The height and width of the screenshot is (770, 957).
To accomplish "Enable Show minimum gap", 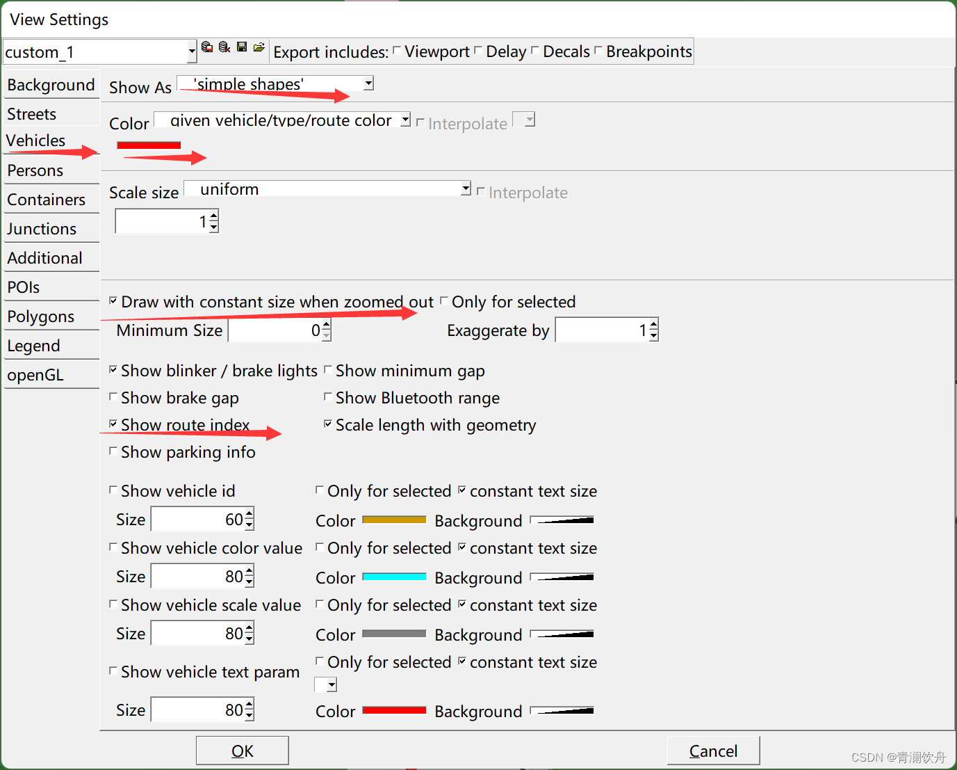I will (x=328, y=369).
